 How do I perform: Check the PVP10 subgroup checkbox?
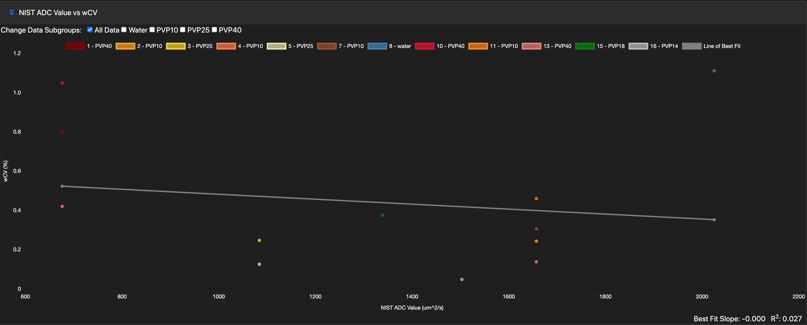[x=152, y=30]
